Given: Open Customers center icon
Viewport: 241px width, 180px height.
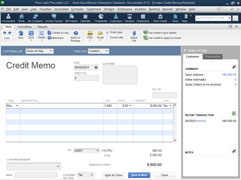Looking at the screenshot, I should 116,18.
